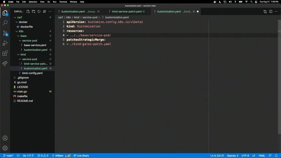The image size is (281, 158).
Task: Open editor more actions ellipsis
Action: (276, 11)
